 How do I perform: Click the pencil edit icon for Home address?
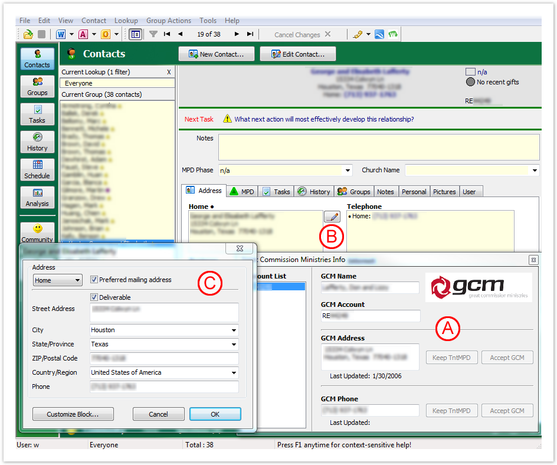click(x=332, y=217)
